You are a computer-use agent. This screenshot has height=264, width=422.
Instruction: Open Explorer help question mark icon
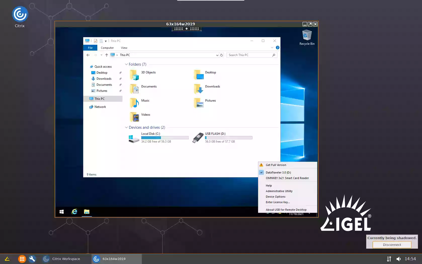[x=278, y=48]
